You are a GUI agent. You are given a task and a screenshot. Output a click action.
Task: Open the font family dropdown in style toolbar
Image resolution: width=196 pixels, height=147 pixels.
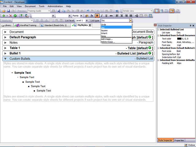click(53, 16)
